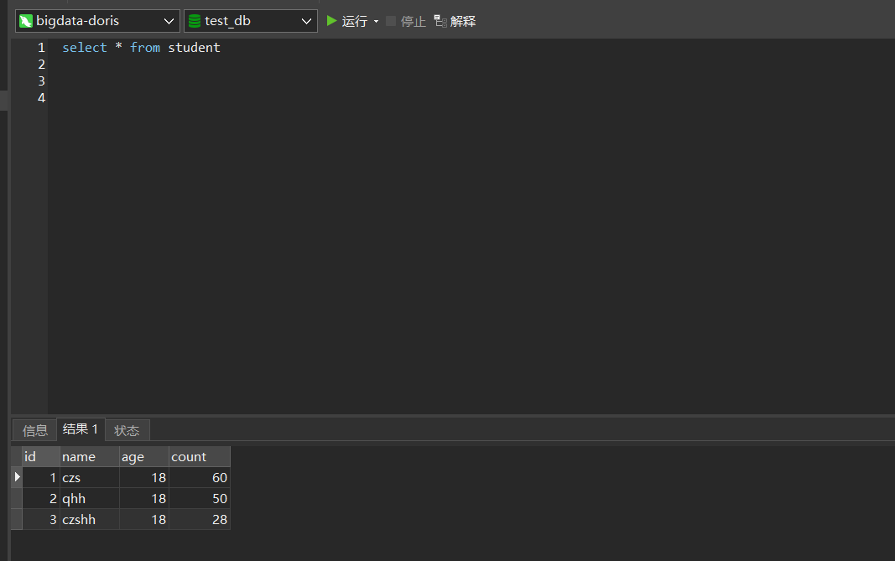Select the czs name cell
Image resolution: width=895 pixels, height=561 pixels.
coord(90,478)
